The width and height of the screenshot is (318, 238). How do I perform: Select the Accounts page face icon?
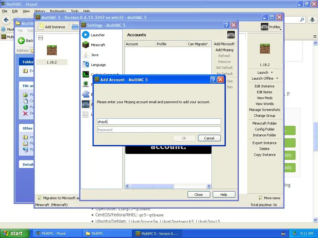coord(86,104)
